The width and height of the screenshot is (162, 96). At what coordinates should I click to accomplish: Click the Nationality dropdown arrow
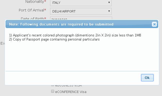pos(109,3)
